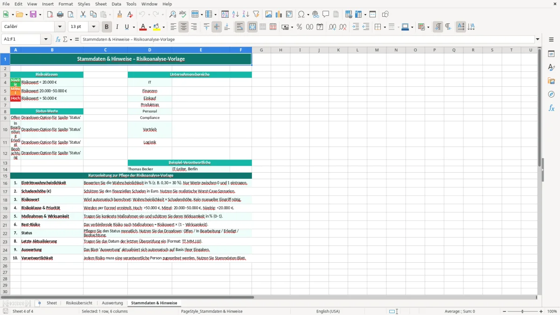
Task: Open the Sidebar Functions deck
Action: click(551, 108)
